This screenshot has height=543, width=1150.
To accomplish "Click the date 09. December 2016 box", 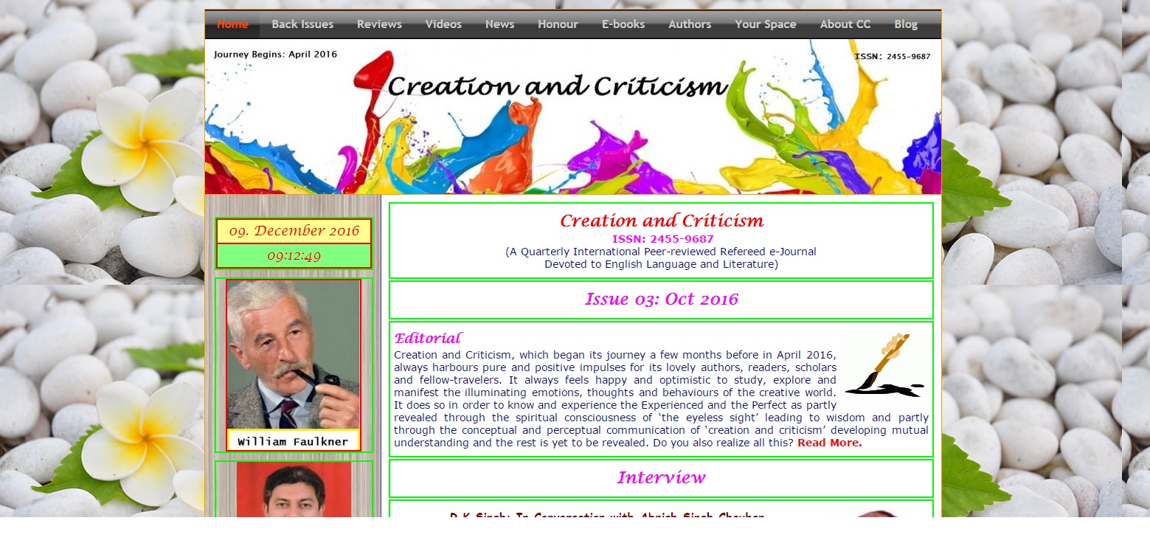I will [x=294, y=231].
